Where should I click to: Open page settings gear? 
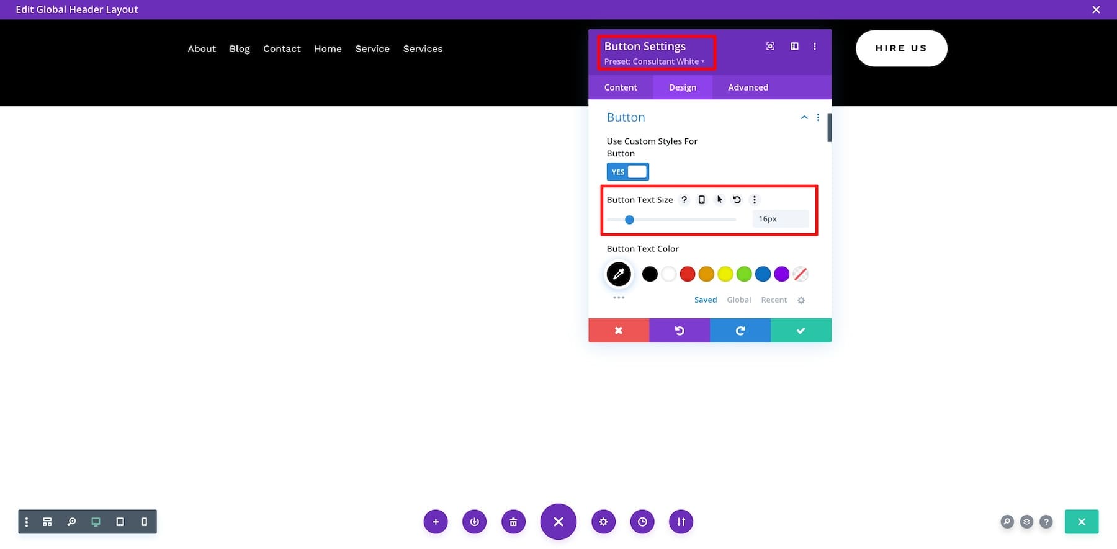coord(603,522)
